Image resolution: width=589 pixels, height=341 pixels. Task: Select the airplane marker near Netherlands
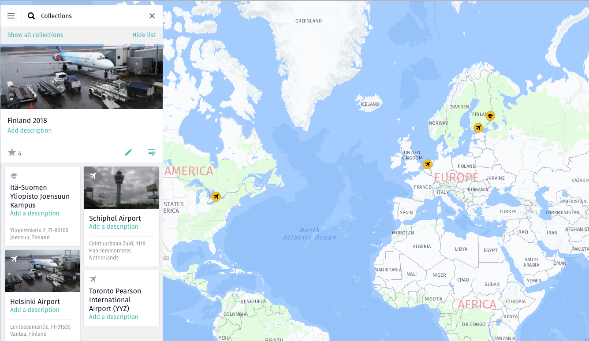427,164
